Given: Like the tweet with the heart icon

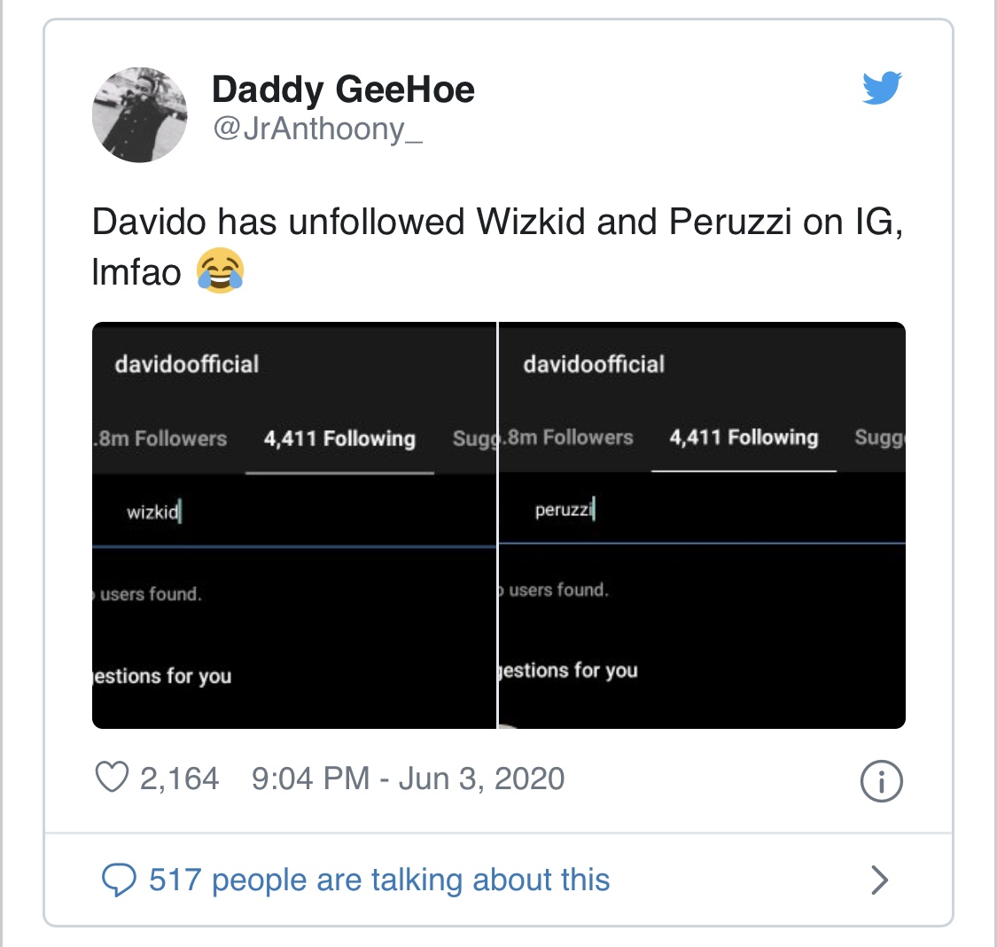Looking at the screenshot, I should coord(112,779).
